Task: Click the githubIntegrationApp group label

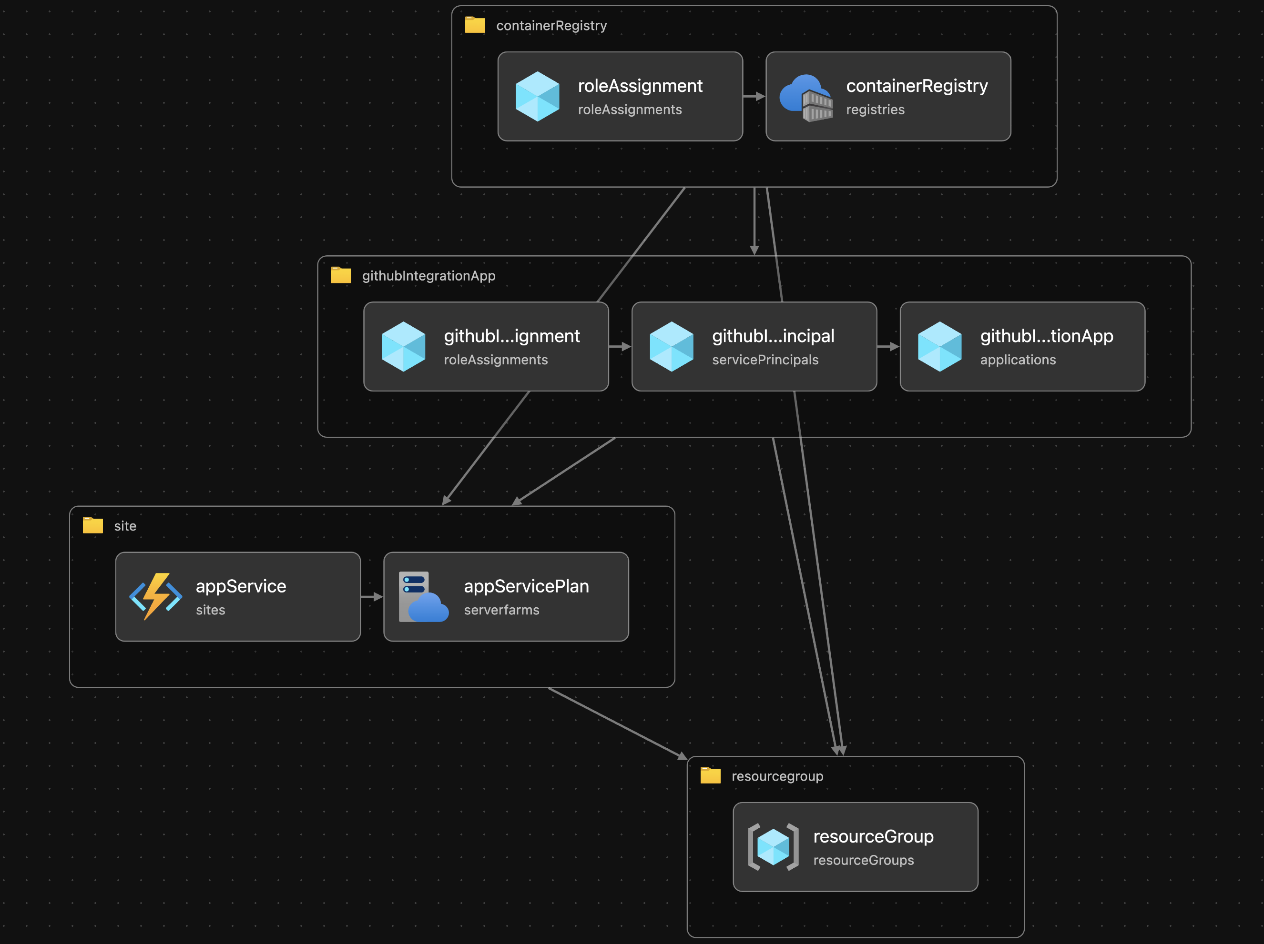Action: (428, 275)
